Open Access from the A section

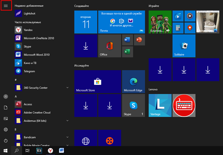click(42, 104)
